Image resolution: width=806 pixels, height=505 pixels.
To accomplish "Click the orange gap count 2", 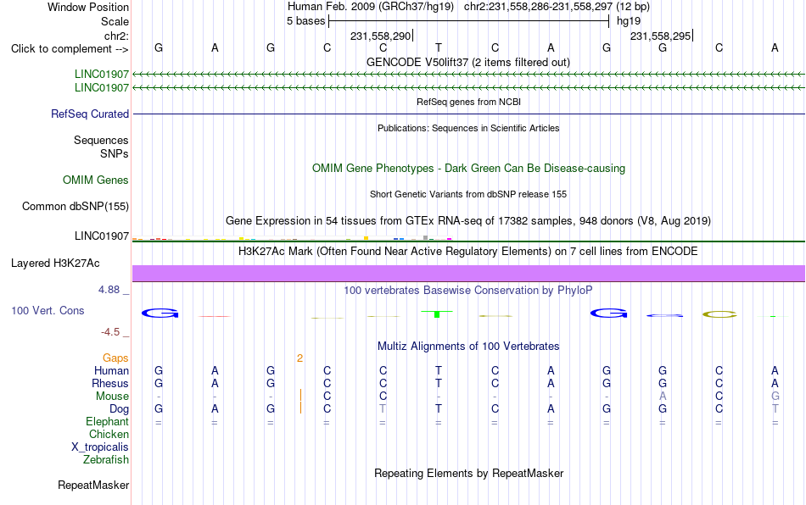I will [299, 358].
